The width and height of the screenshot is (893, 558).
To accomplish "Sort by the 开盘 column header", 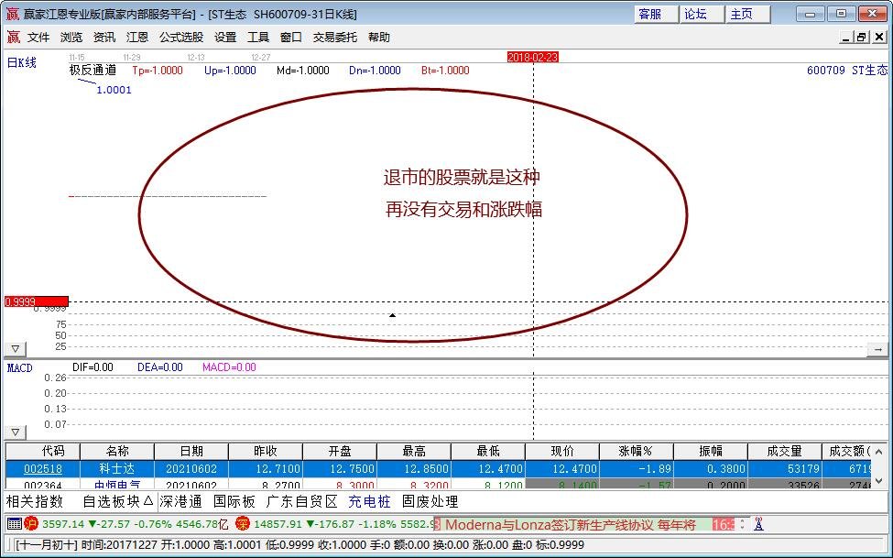I will 340,452.
